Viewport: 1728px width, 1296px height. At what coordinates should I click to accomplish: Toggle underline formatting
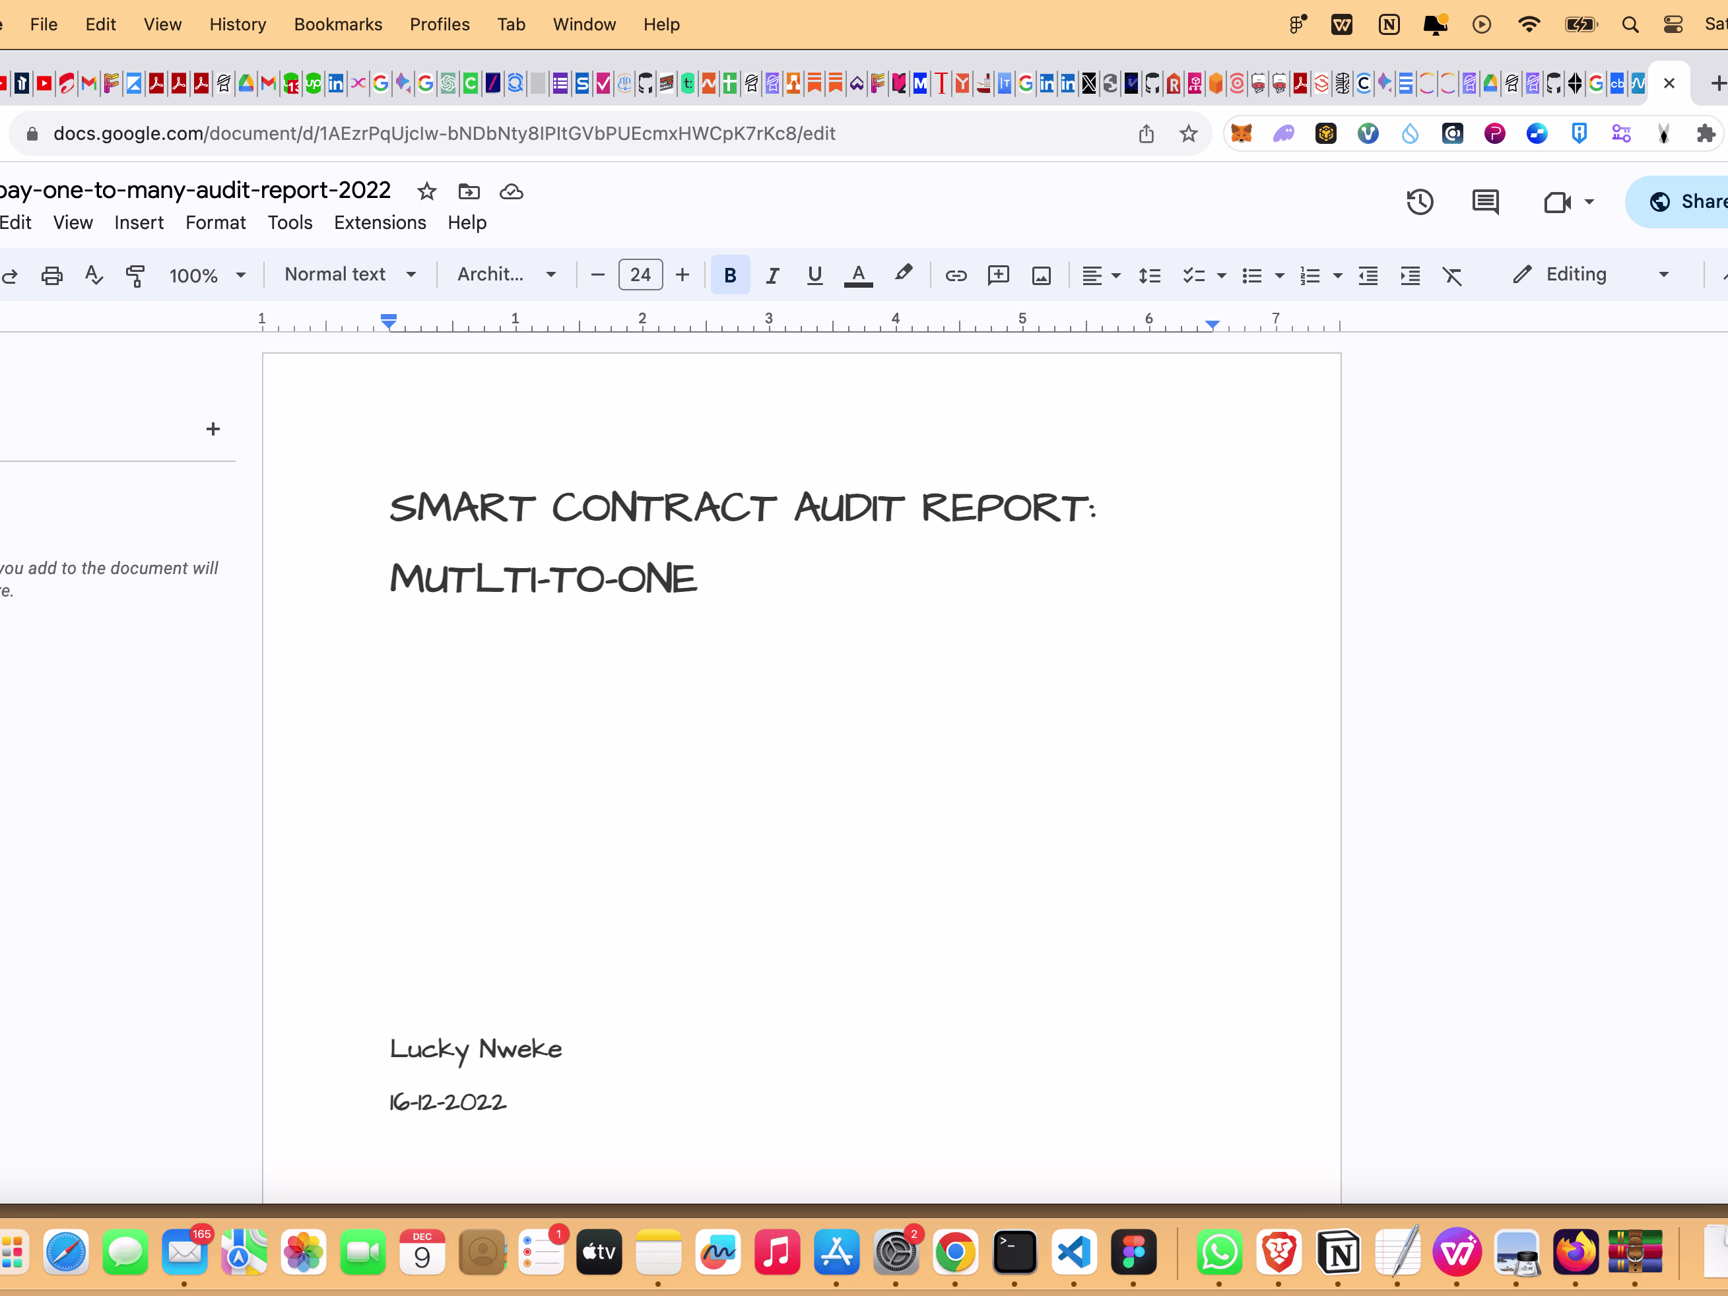814,275
